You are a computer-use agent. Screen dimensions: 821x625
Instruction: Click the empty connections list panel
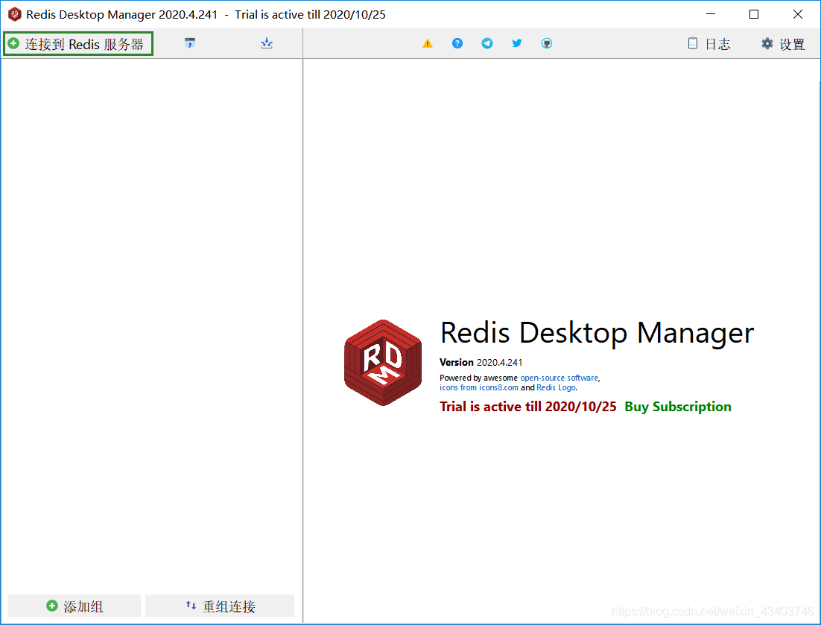pos(149,320)
